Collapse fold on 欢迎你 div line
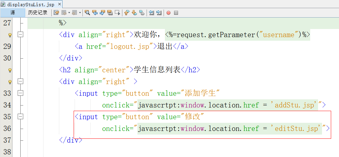 (20, 35)
